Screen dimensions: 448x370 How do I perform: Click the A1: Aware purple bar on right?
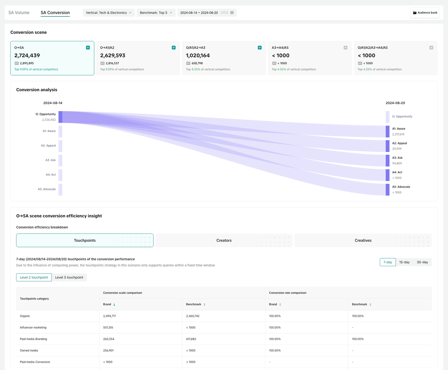coord(387,131)
